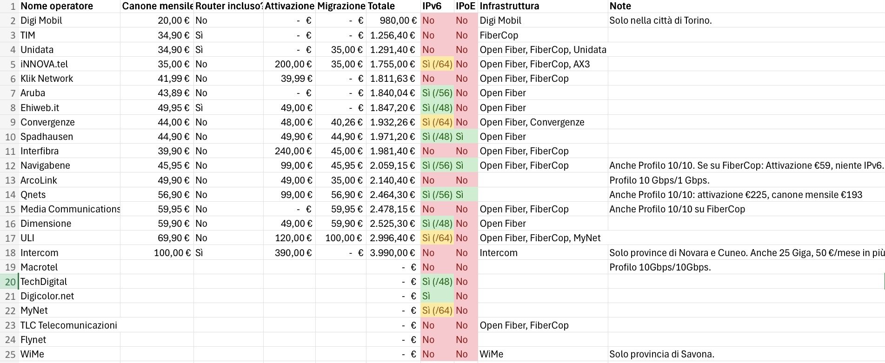This screenshot has height=363, width=885.
Task: Click the Intercom total 3.990,00 € cell
Action: click(393, 253)
